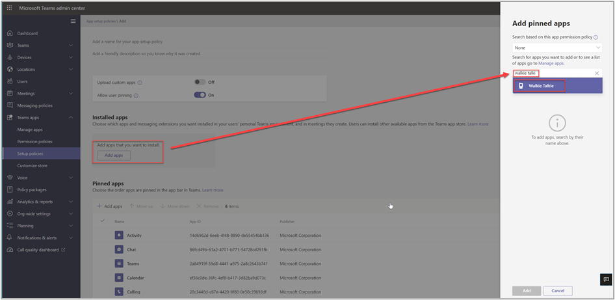This screenshot has width=615, height=300.
Task: Click the Locations globe icon
Action: 10,70
